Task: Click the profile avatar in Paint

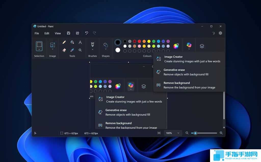Action: [x=213, y=33]
